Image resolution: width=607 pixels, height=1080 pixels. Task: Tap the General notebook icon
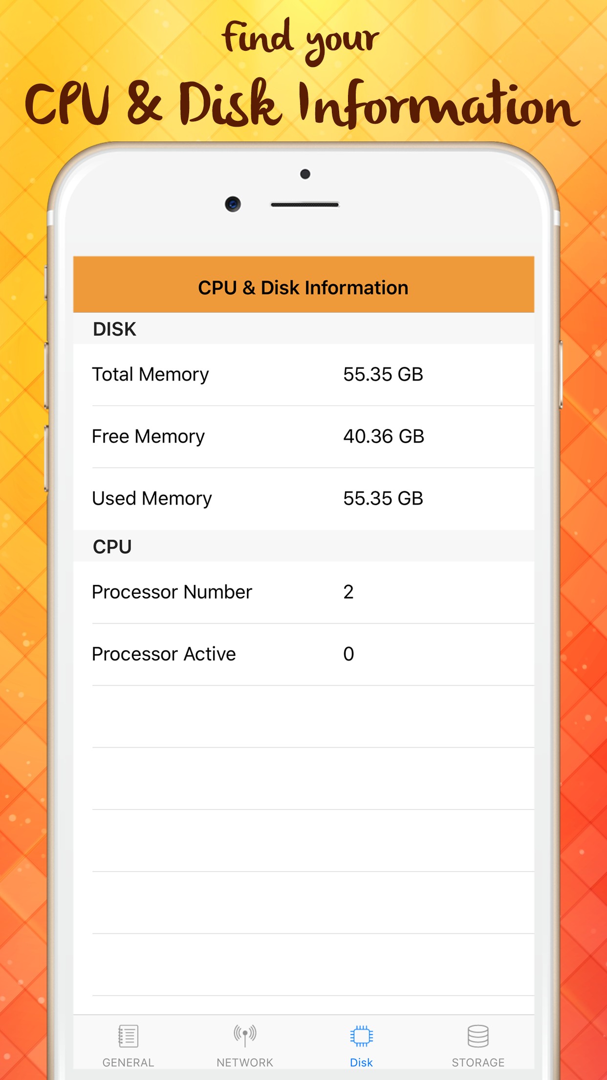128,1035
